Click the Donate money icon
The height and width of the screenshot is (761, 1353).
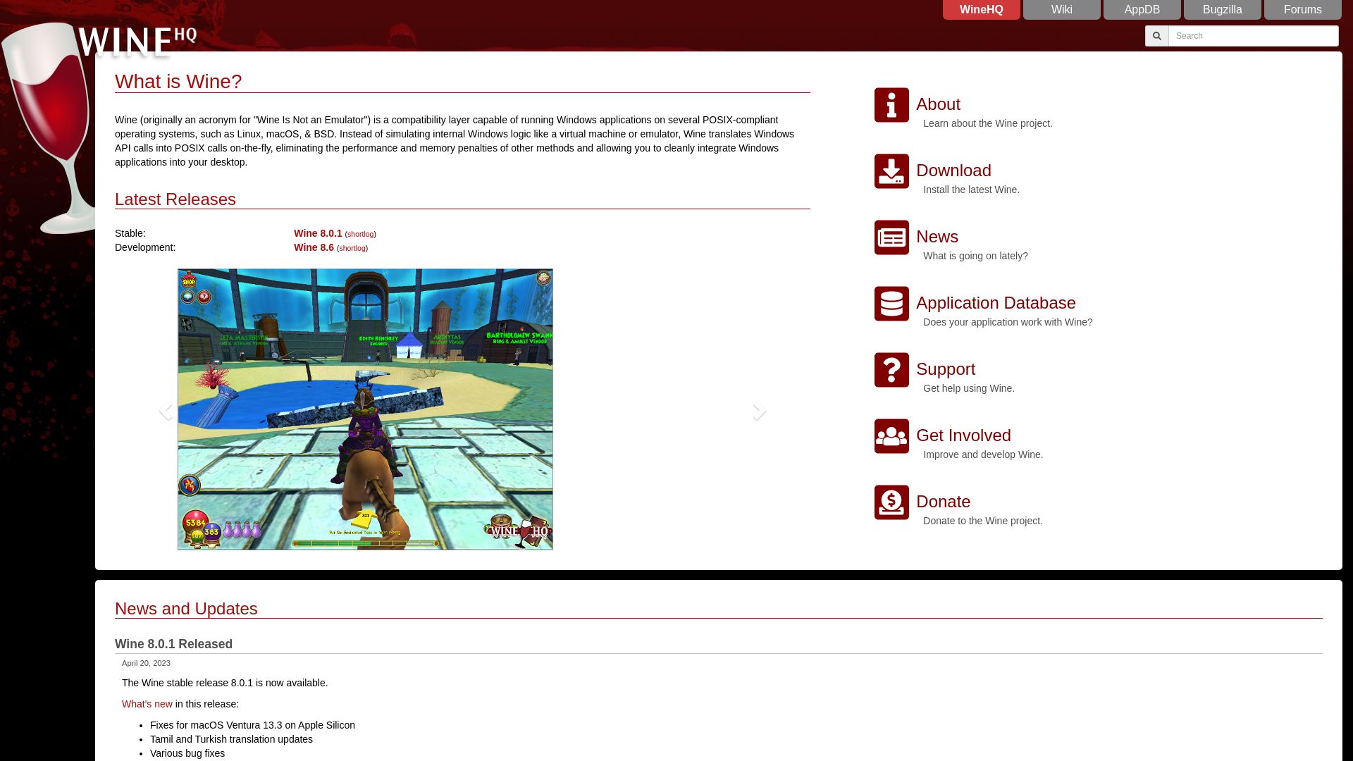coord(891,502)
